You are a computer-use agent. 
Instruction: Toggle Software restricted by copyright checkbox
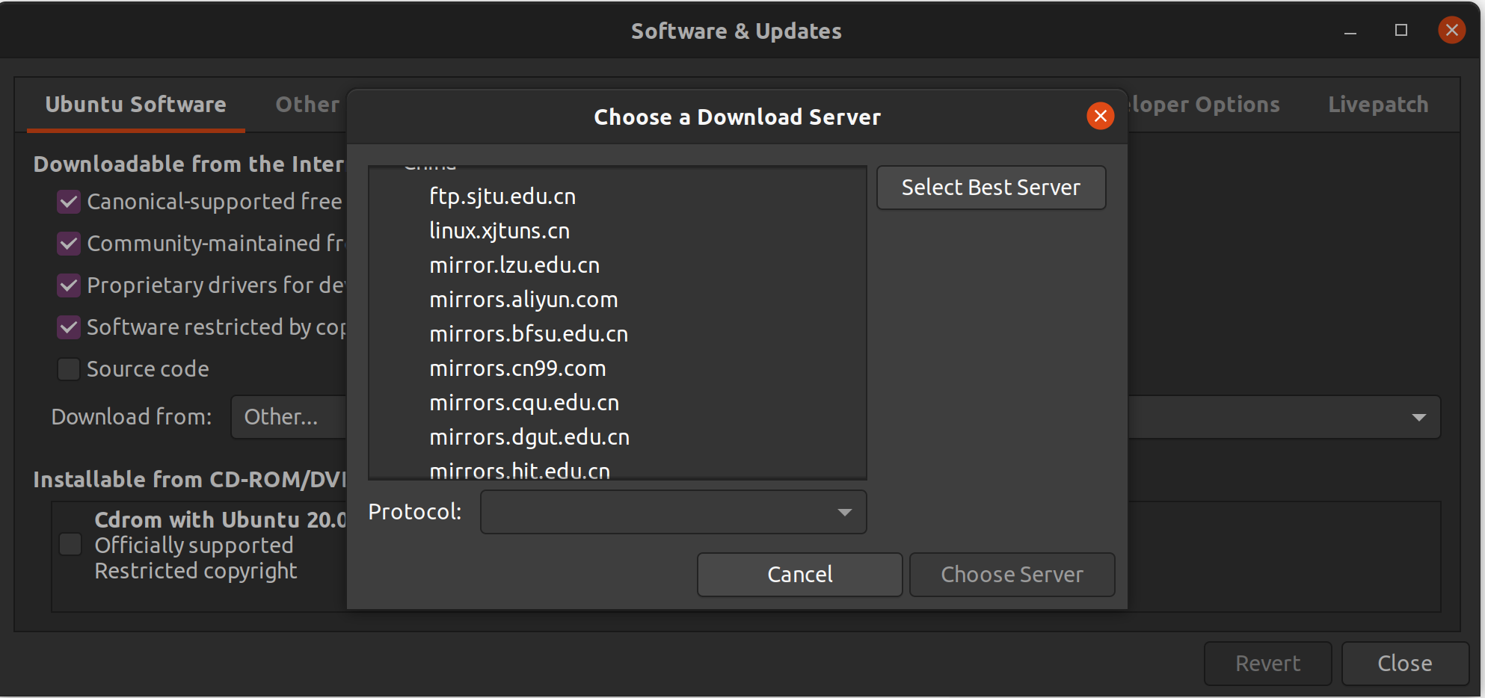(69, 327)
